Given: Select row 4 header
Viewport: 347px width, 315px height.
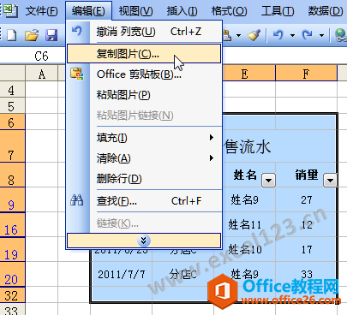Looking at the screenshot, I should [x=12, y=90].
